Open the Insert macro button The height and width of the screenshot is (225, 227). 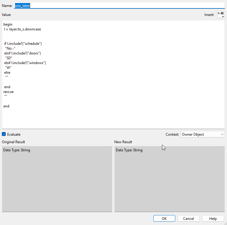click(220, 14)
